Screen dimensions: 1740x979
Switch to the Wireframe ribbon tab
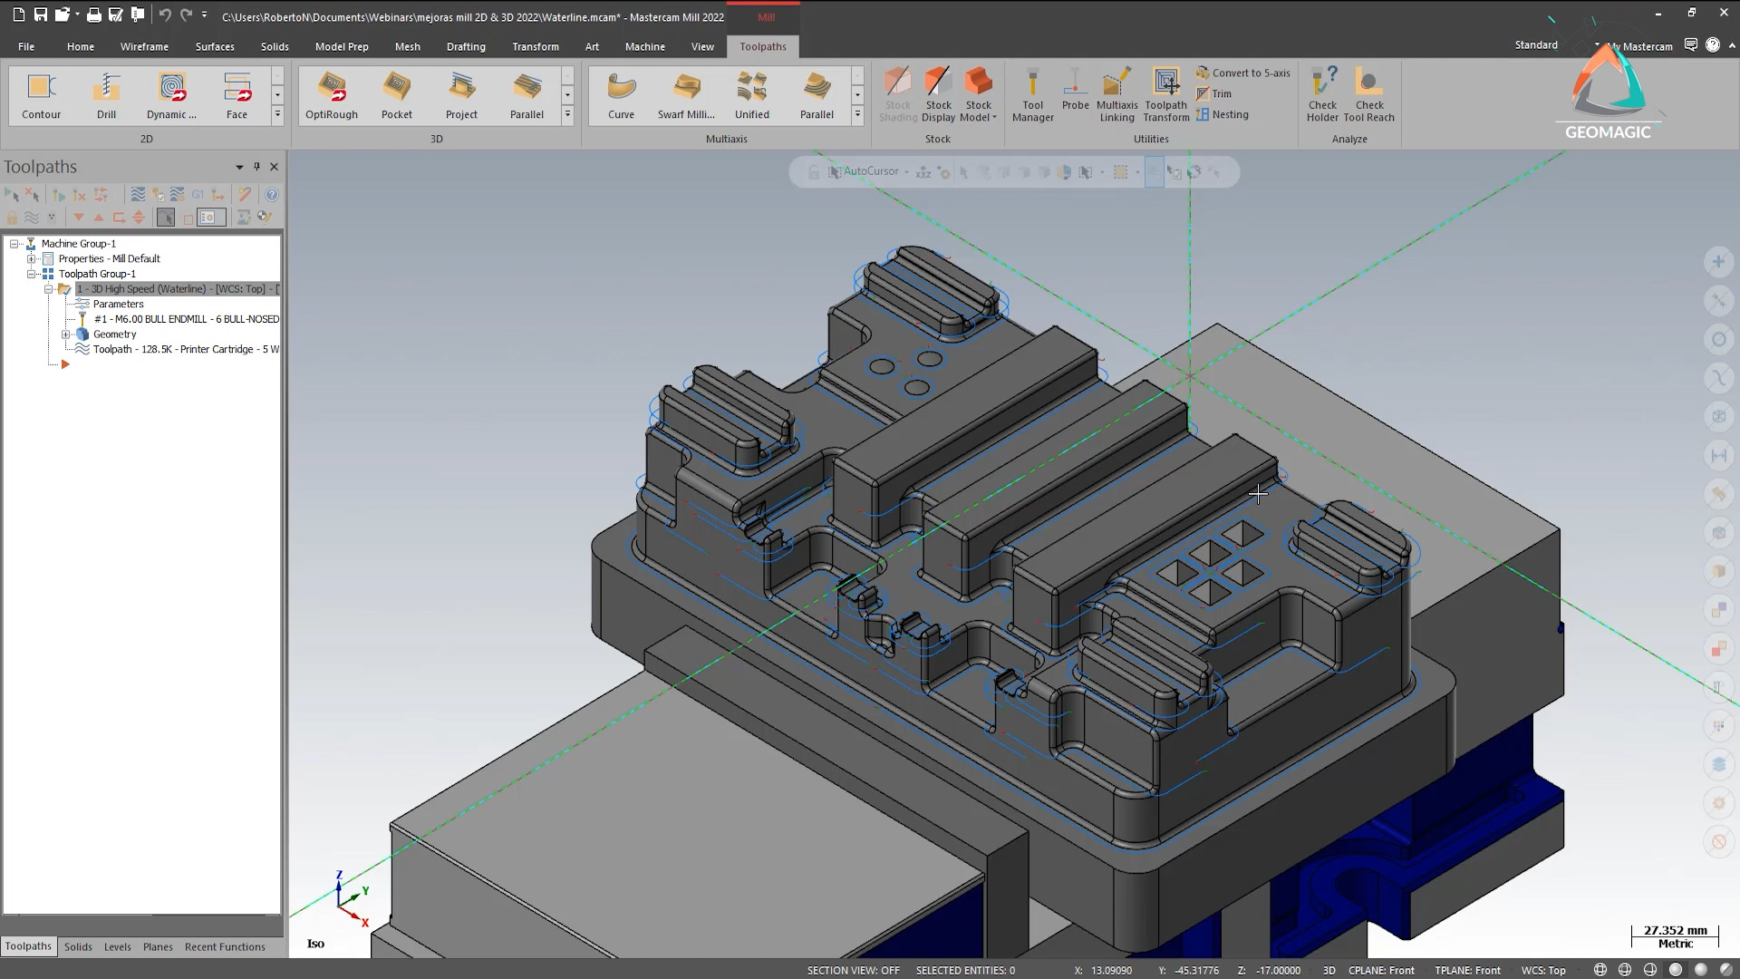coord(144,46)
